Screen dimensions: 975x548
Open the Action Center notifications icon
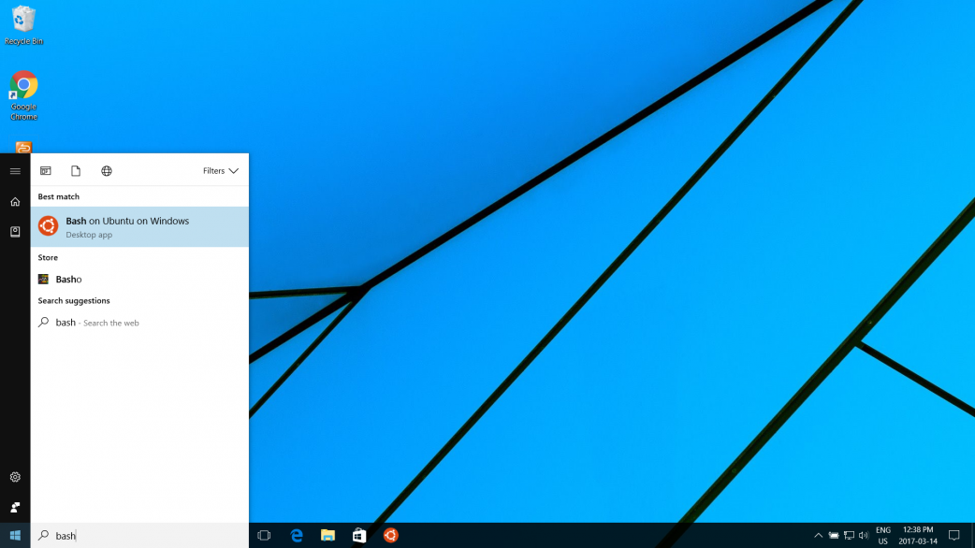tap(954, 536)
